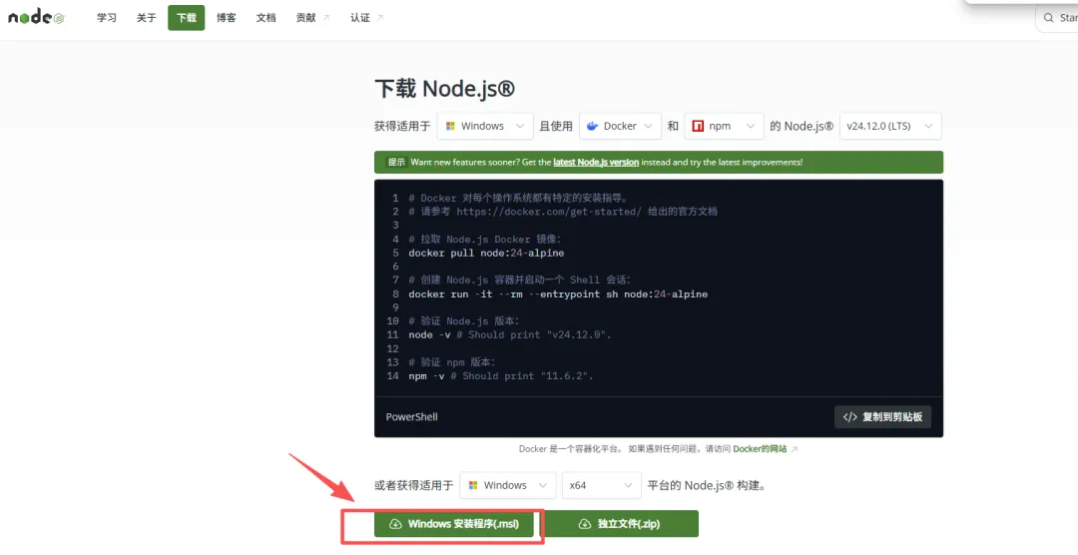Go to the 博客 page
This screenshot has height=555, width=1078.
coord(227,18)
